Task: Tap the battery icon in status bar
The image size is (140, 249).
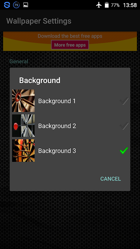Action: click(107, 5)
